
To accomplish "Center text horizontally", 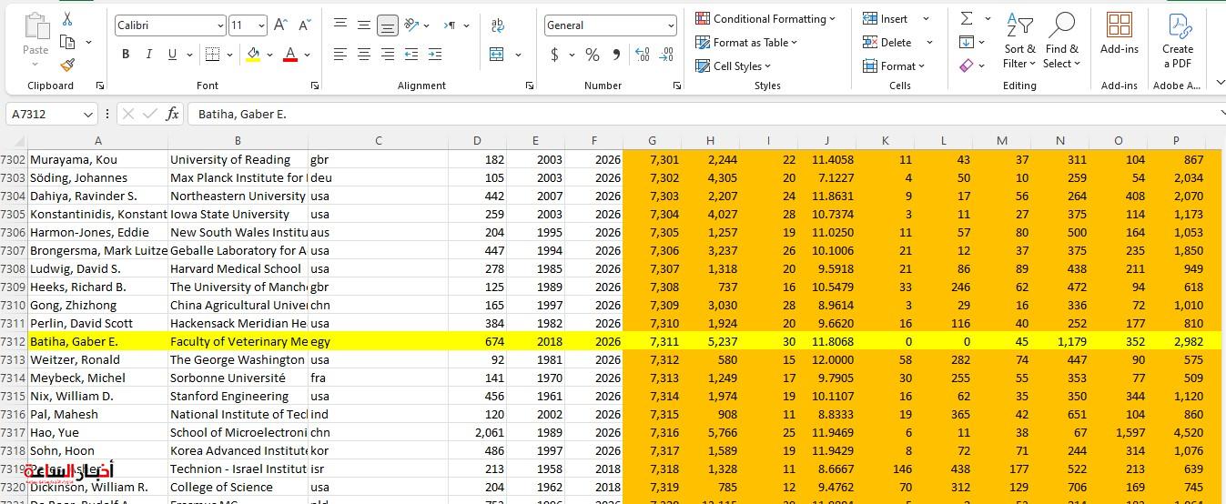I will coord(364,55).
